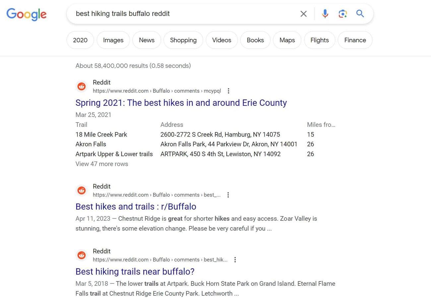Image resolution: width=431 pixels, height=306 pixels.
Task: Open Best hikes and trails r/Buffalo link
Action: (x=136, y=207)
